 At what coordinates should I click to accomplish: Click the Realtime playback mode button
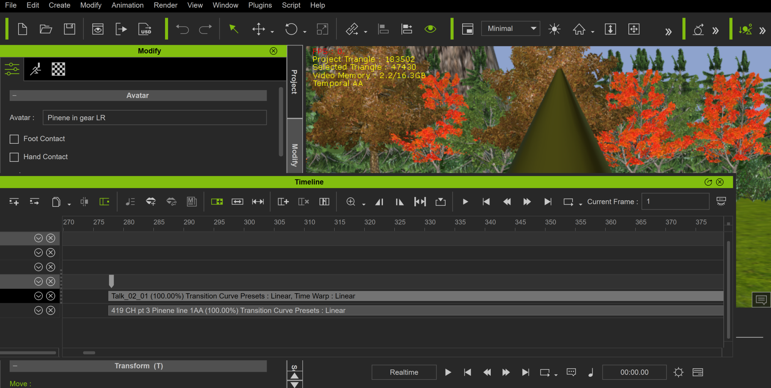point(404,372)
